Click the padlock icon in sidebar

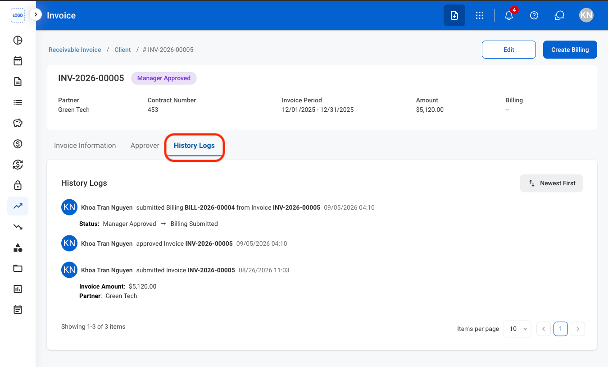pyautogui.click(x=18, y=185)
